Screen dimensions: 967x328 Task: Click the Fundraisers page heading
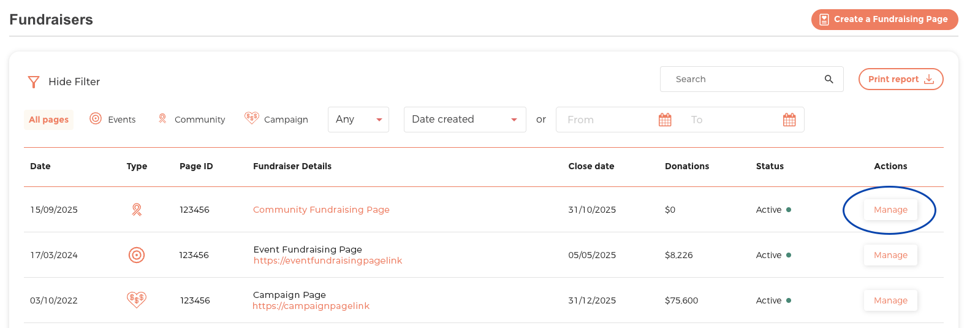[x=51, y=20]
